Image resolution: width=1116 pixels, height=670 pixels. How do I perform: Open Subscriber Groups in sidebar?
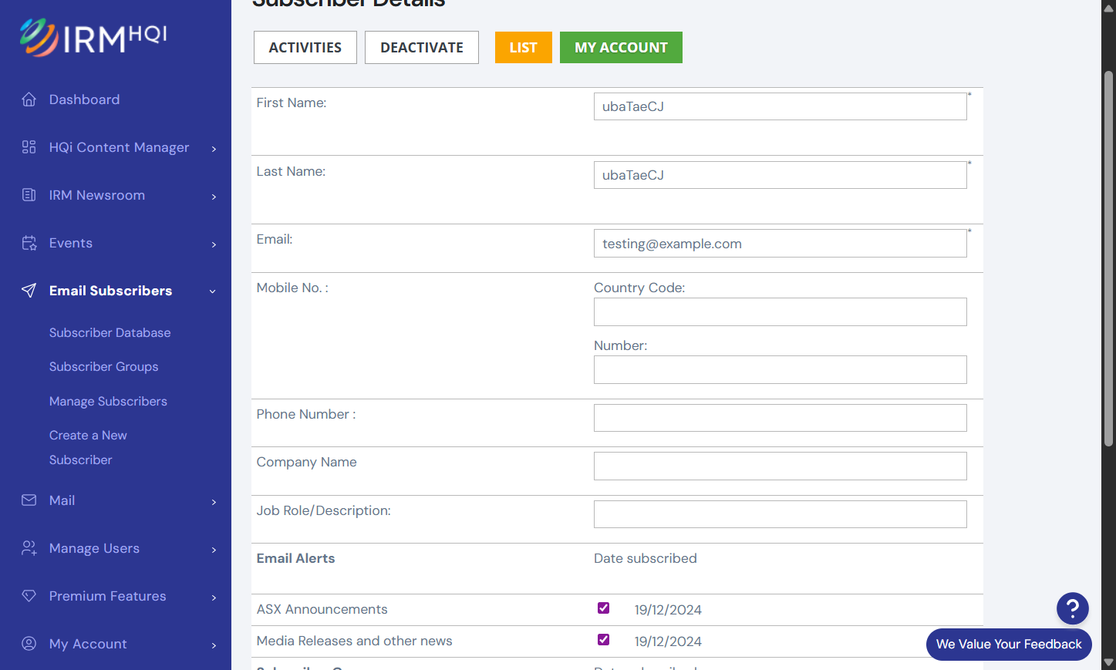104,367
